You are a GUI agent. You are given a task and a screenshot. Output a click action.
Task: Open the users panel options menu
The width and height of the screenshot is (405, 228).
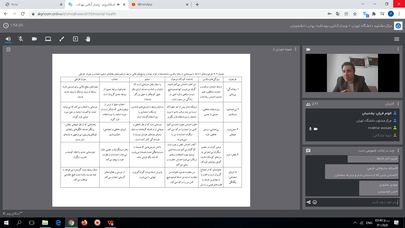(x=398, y=104)
